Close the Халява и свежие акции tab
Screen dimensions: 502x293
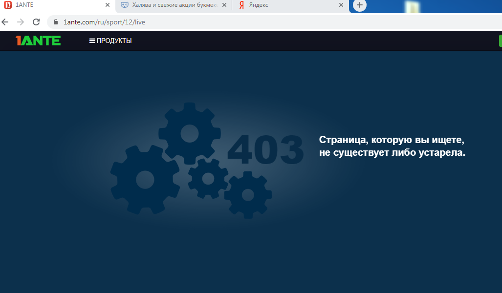pyautogui.click(x=224, y=5)
